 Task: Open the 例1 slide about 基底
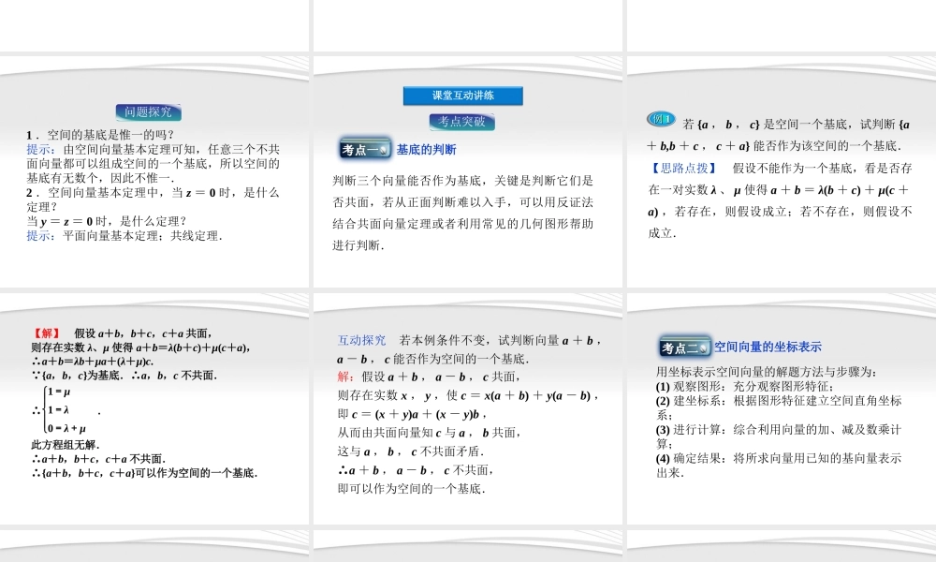(x=782, y=172)
